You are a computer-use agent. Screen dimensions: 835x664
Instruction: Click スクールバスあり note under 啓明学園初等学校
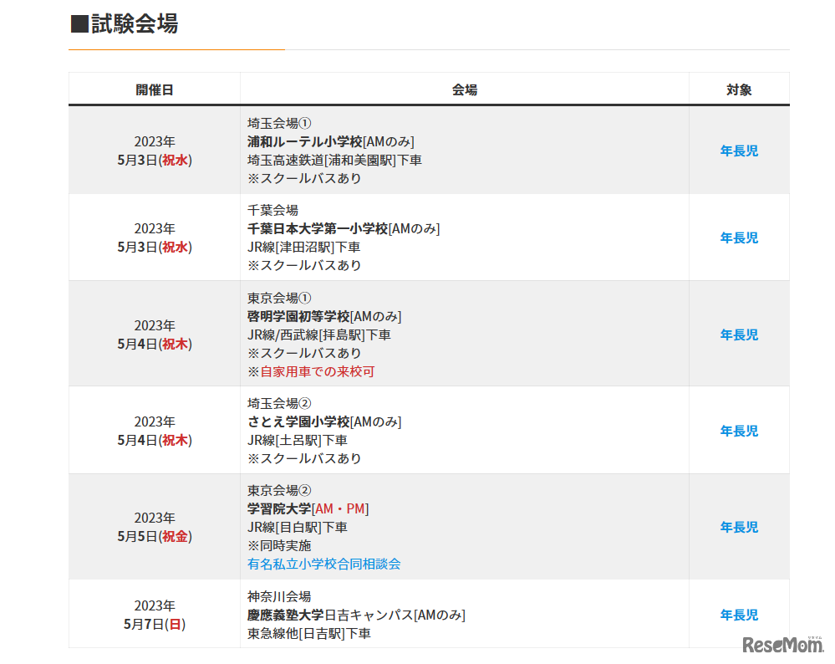click(x=304, y=353)
